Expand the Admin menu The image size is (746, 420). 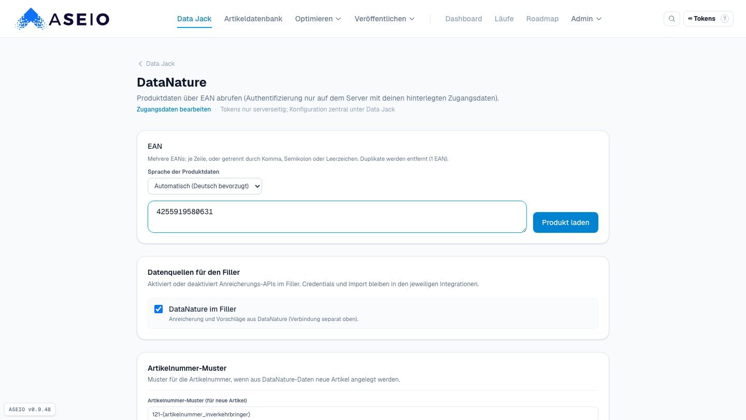pyautogui.click(x=586, y=19)
